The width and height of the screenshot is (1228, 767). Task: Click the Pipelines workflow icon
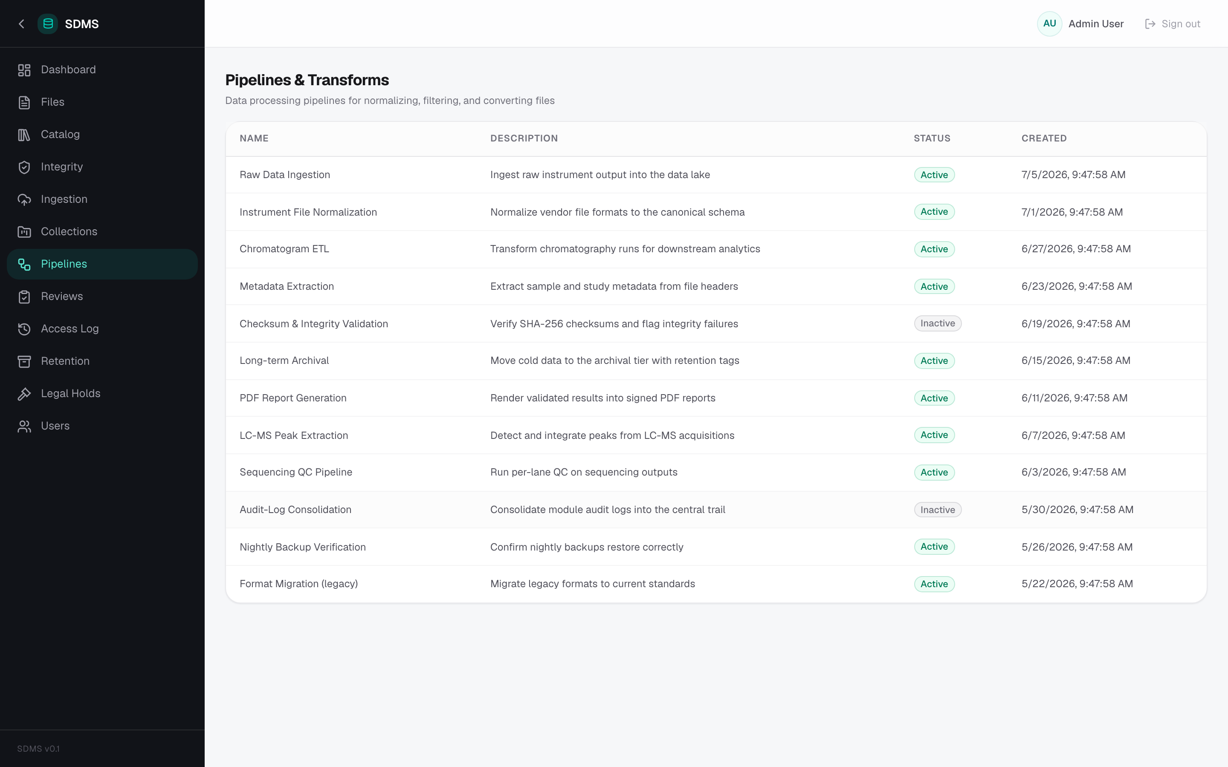click(x=24, y=264)
